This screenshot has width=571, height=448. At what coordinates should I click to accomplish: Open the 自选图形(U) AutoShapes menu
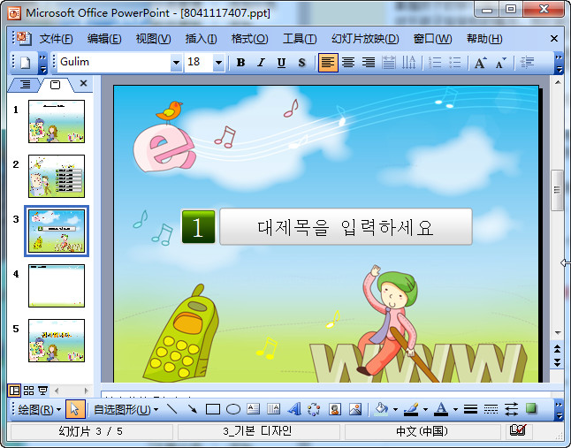[126, 410]
